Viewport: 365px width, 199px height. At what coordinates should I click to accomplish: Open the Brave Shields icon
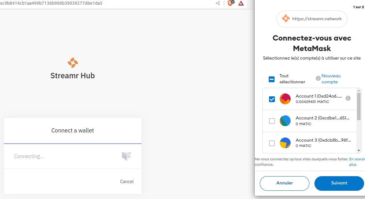[x=230, y=3]
